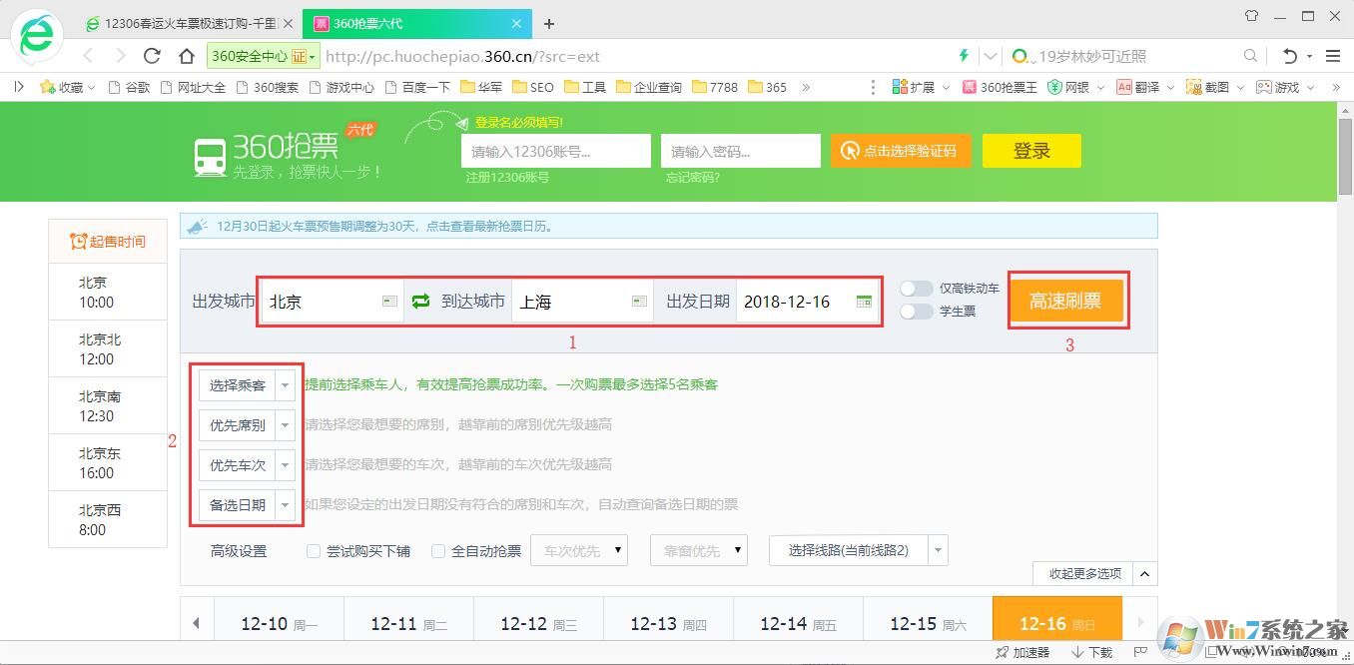This screenshot has width=1354, height=665.
Task: Click the 高速刷票 button
Action: 1067,300
